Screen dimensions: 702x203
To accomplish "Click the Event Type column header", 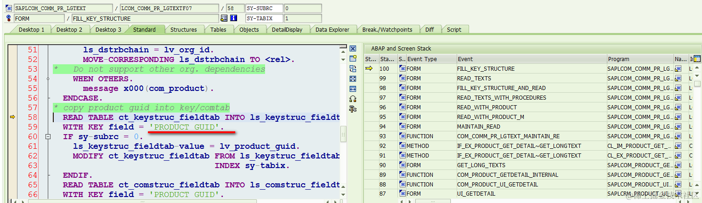I will click(x=431, y=59).
